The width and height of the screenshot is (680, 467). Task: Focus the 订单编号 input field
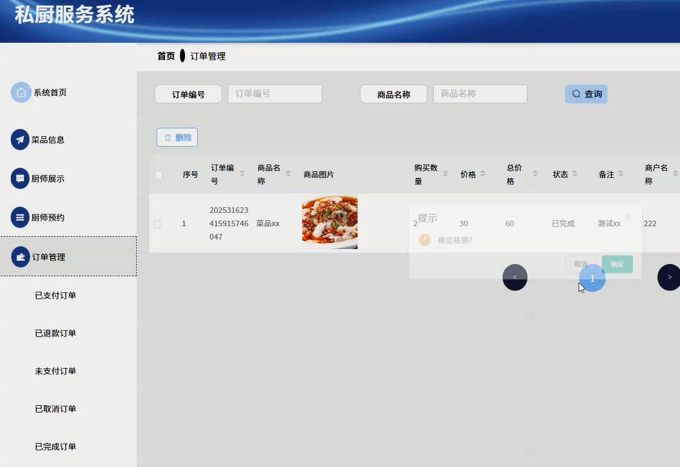tap(275, 94)
